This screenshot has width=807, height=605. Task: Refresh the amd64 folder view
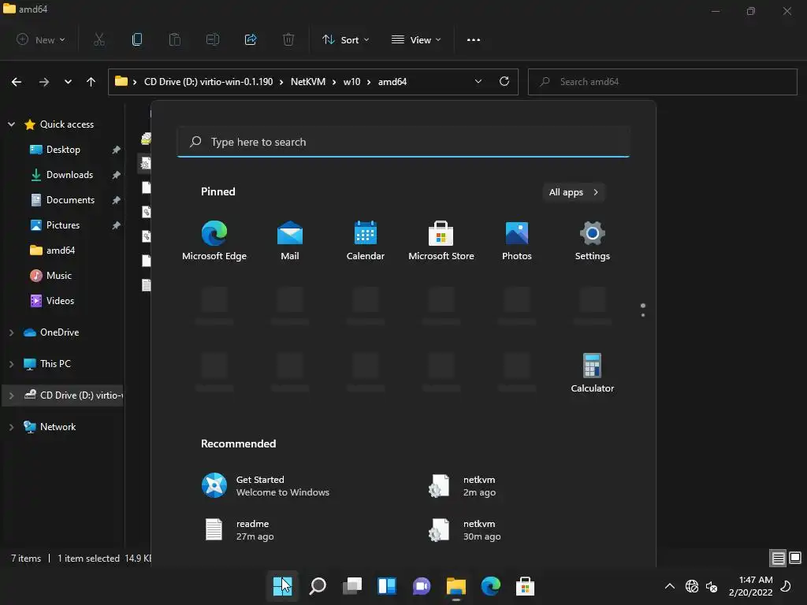pyautogui.click(x=504, y=81)
